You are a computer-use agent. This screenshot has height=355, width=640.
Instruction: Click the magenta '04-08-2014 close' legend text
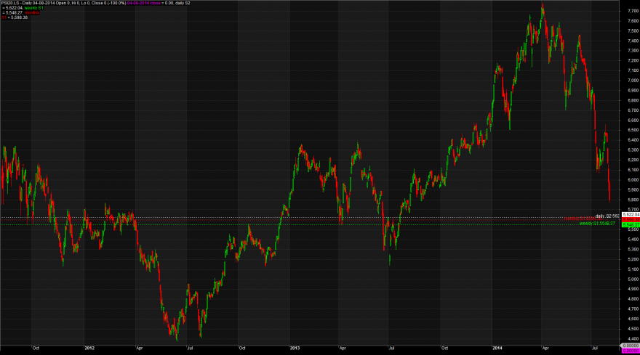144,3
